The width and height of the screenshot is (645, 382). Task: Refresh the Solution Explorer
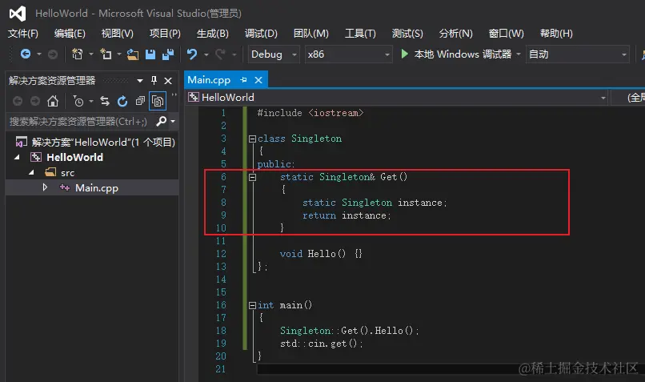click(x=122, y=101)
